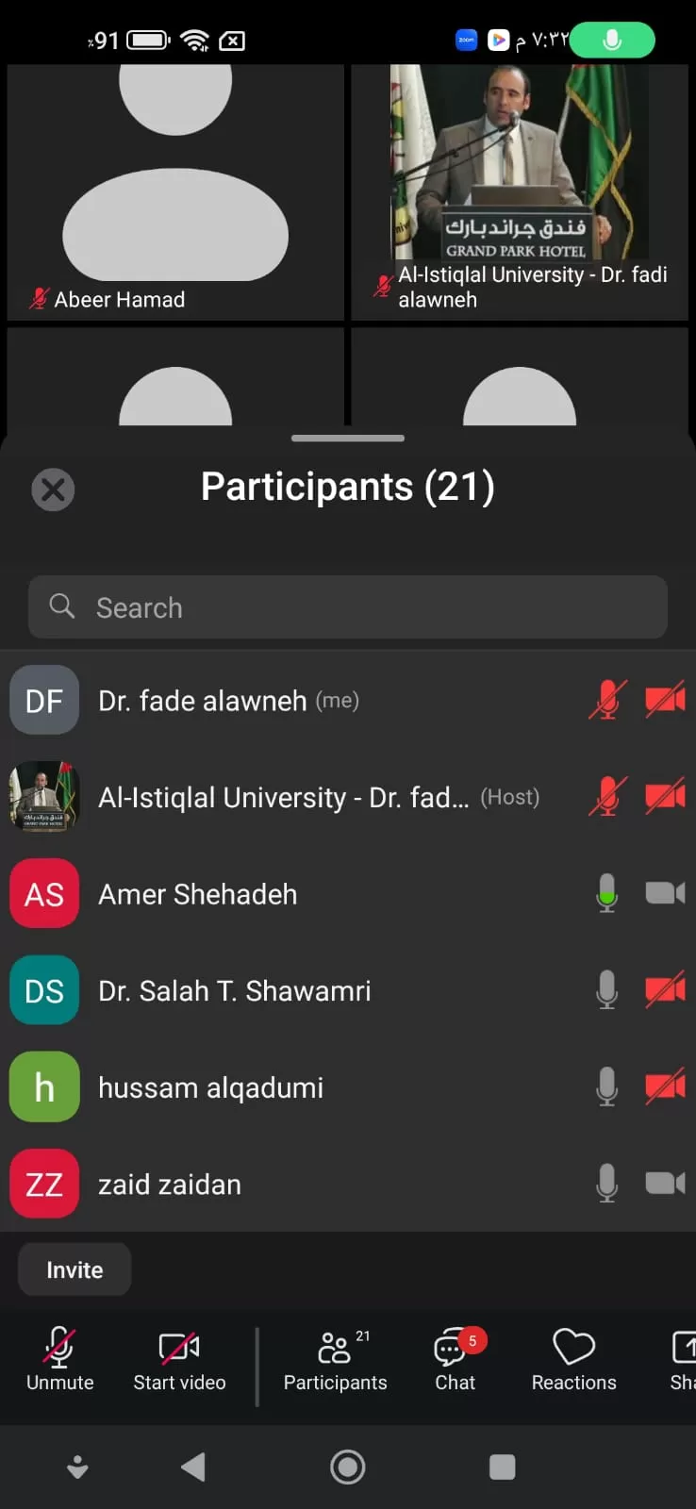Tap Dr. fade alawneh's muted microphone icon
This screenshot has width=696, height=1509.
[607, 701]
